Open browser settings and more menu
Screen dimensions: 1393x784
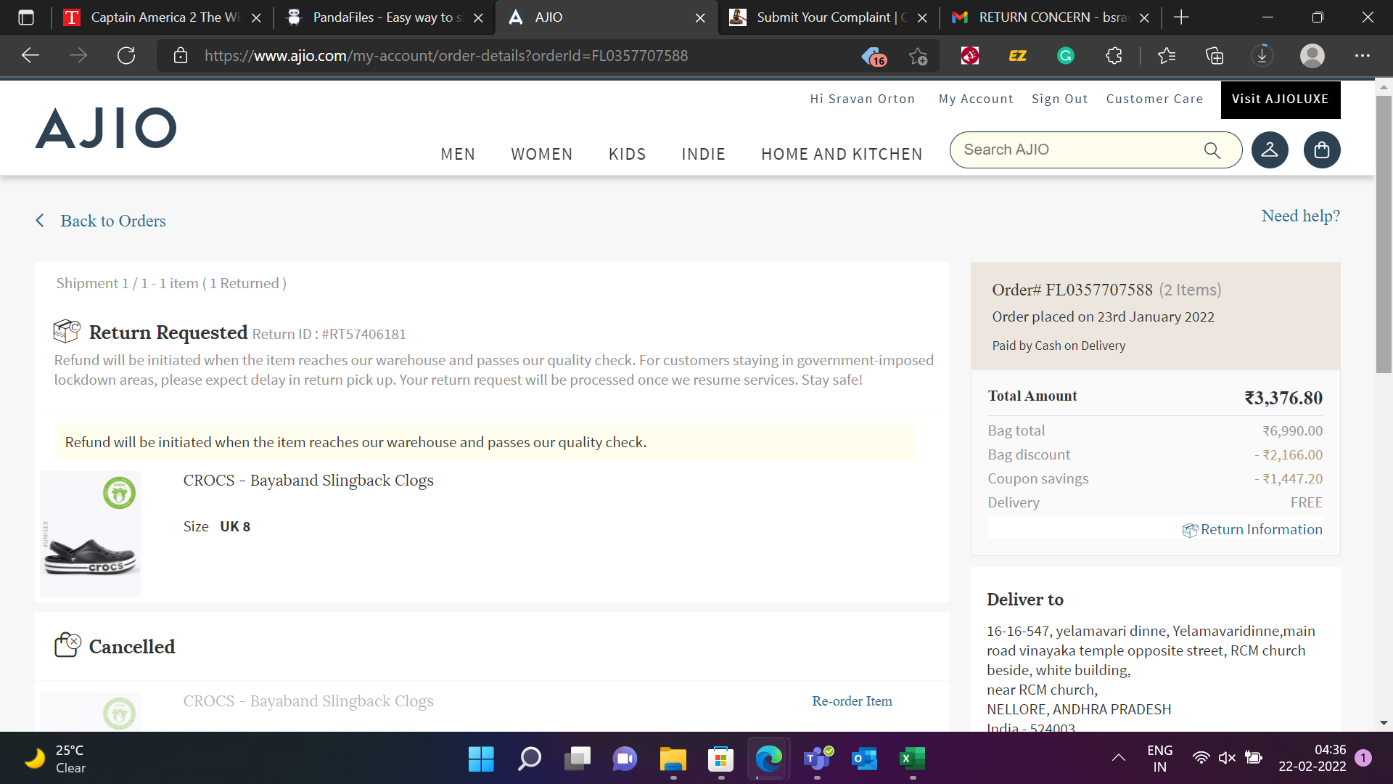[x=1363, y=56]
